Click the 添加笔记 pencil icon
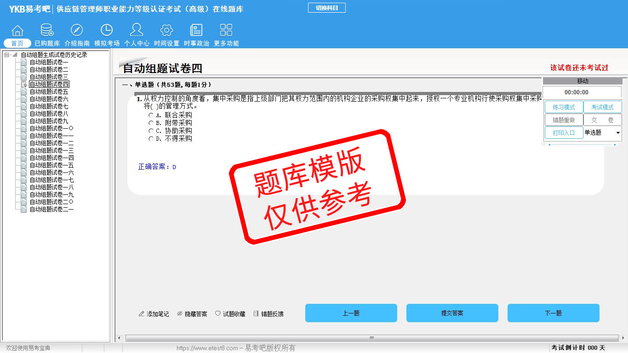Image resolution: width=628 pixels, height=353 pixels. (x=142, y=314)
